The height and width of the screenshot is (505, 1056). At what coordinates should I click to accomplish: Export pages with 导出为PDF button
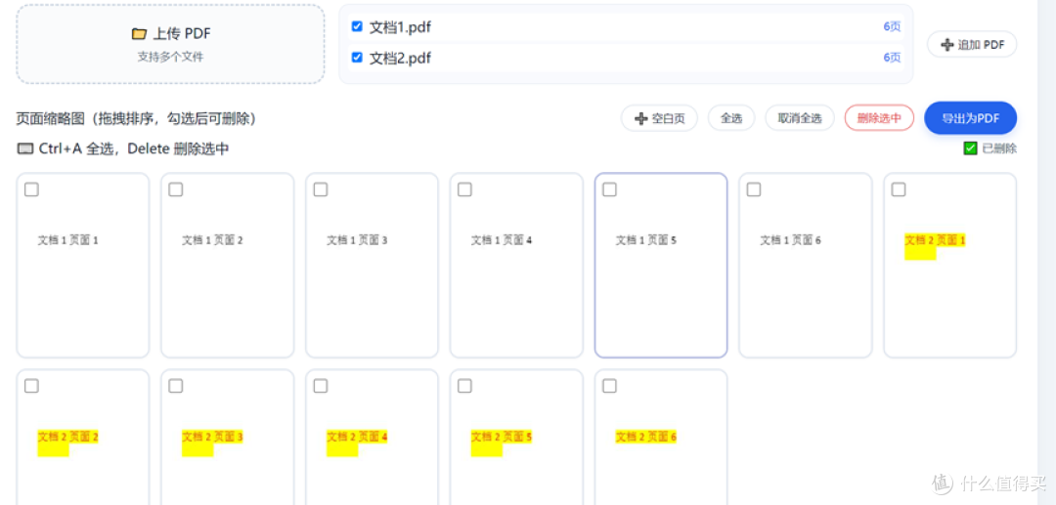pos(970,118)
